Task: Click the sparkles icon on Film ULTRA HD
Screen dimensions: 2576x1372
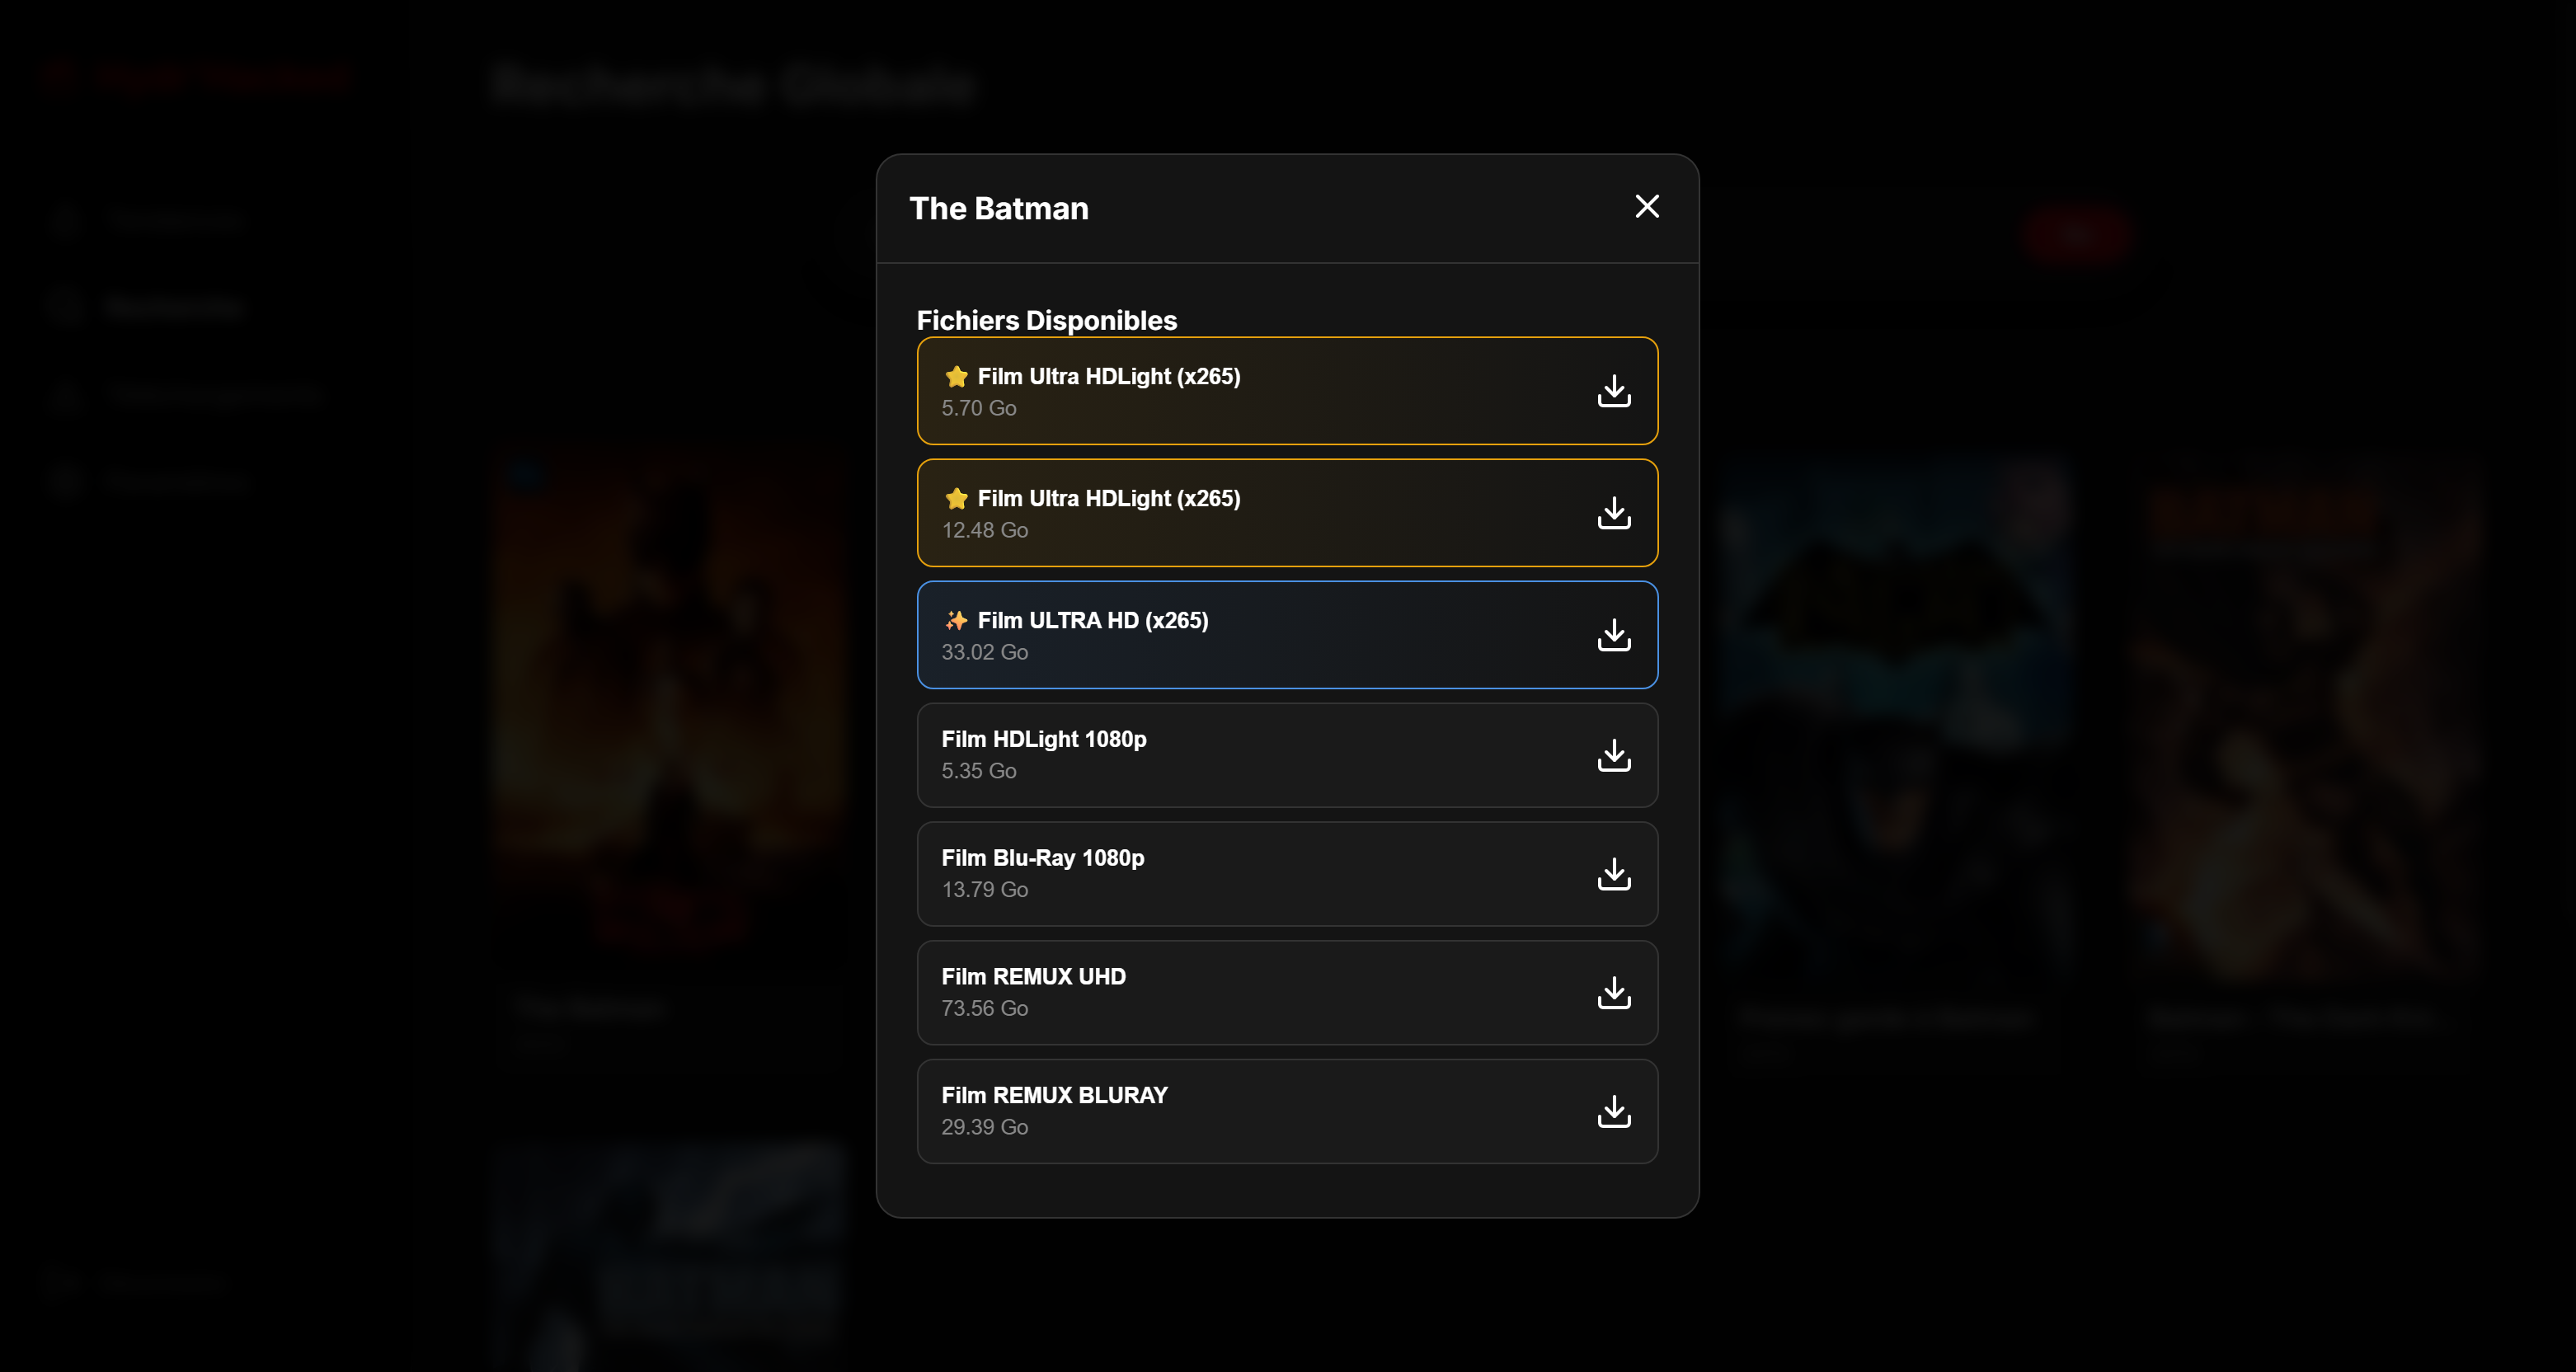Action: pos(956,621)
